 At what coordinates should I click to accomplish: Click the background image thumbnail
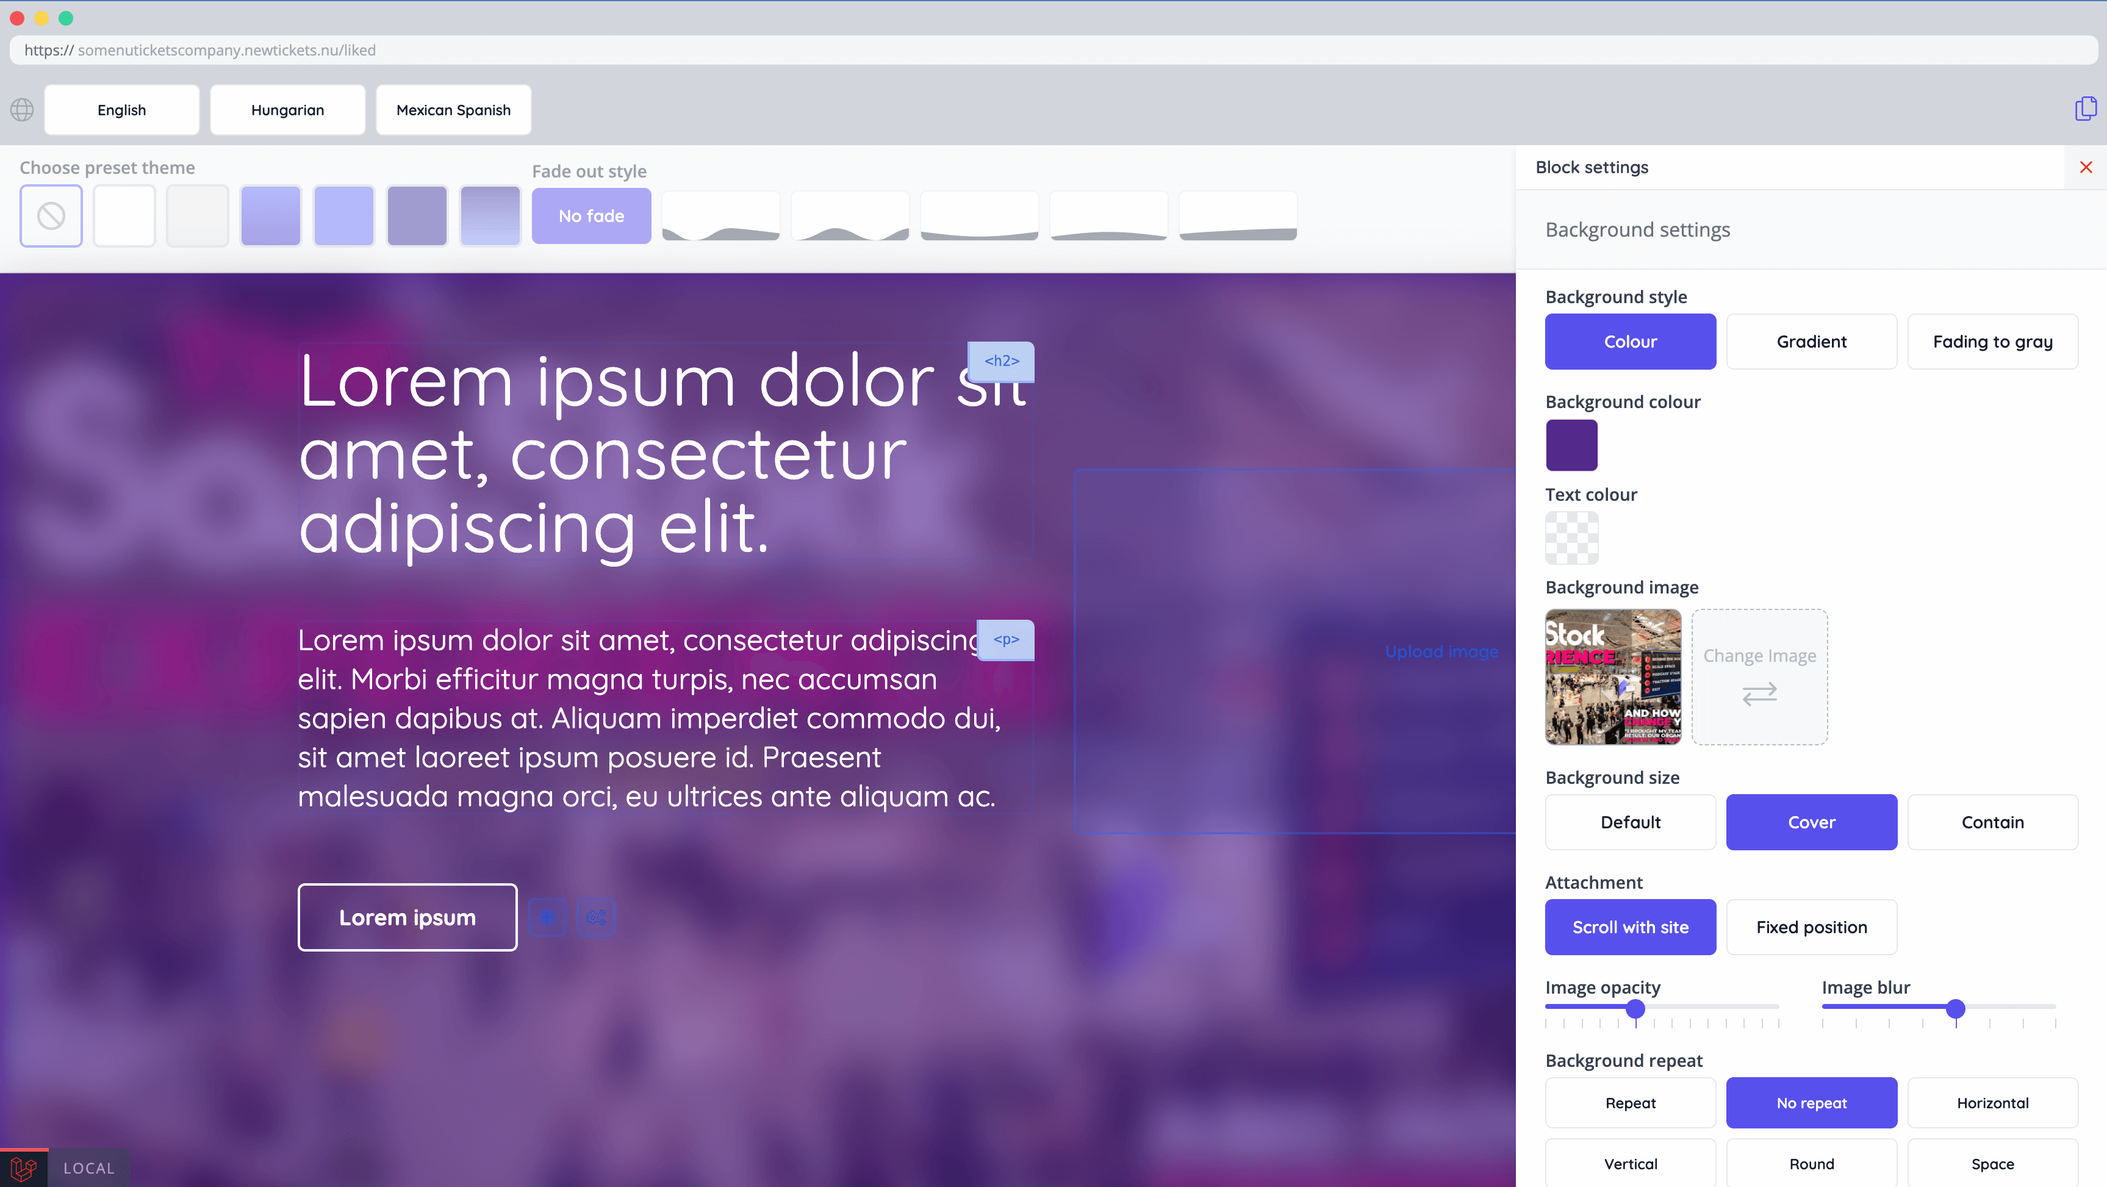(x=1613, y=676)
